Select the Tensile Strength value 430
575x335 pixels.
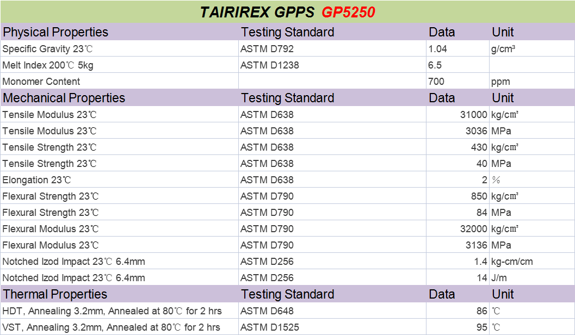click(x=479, y=147)
